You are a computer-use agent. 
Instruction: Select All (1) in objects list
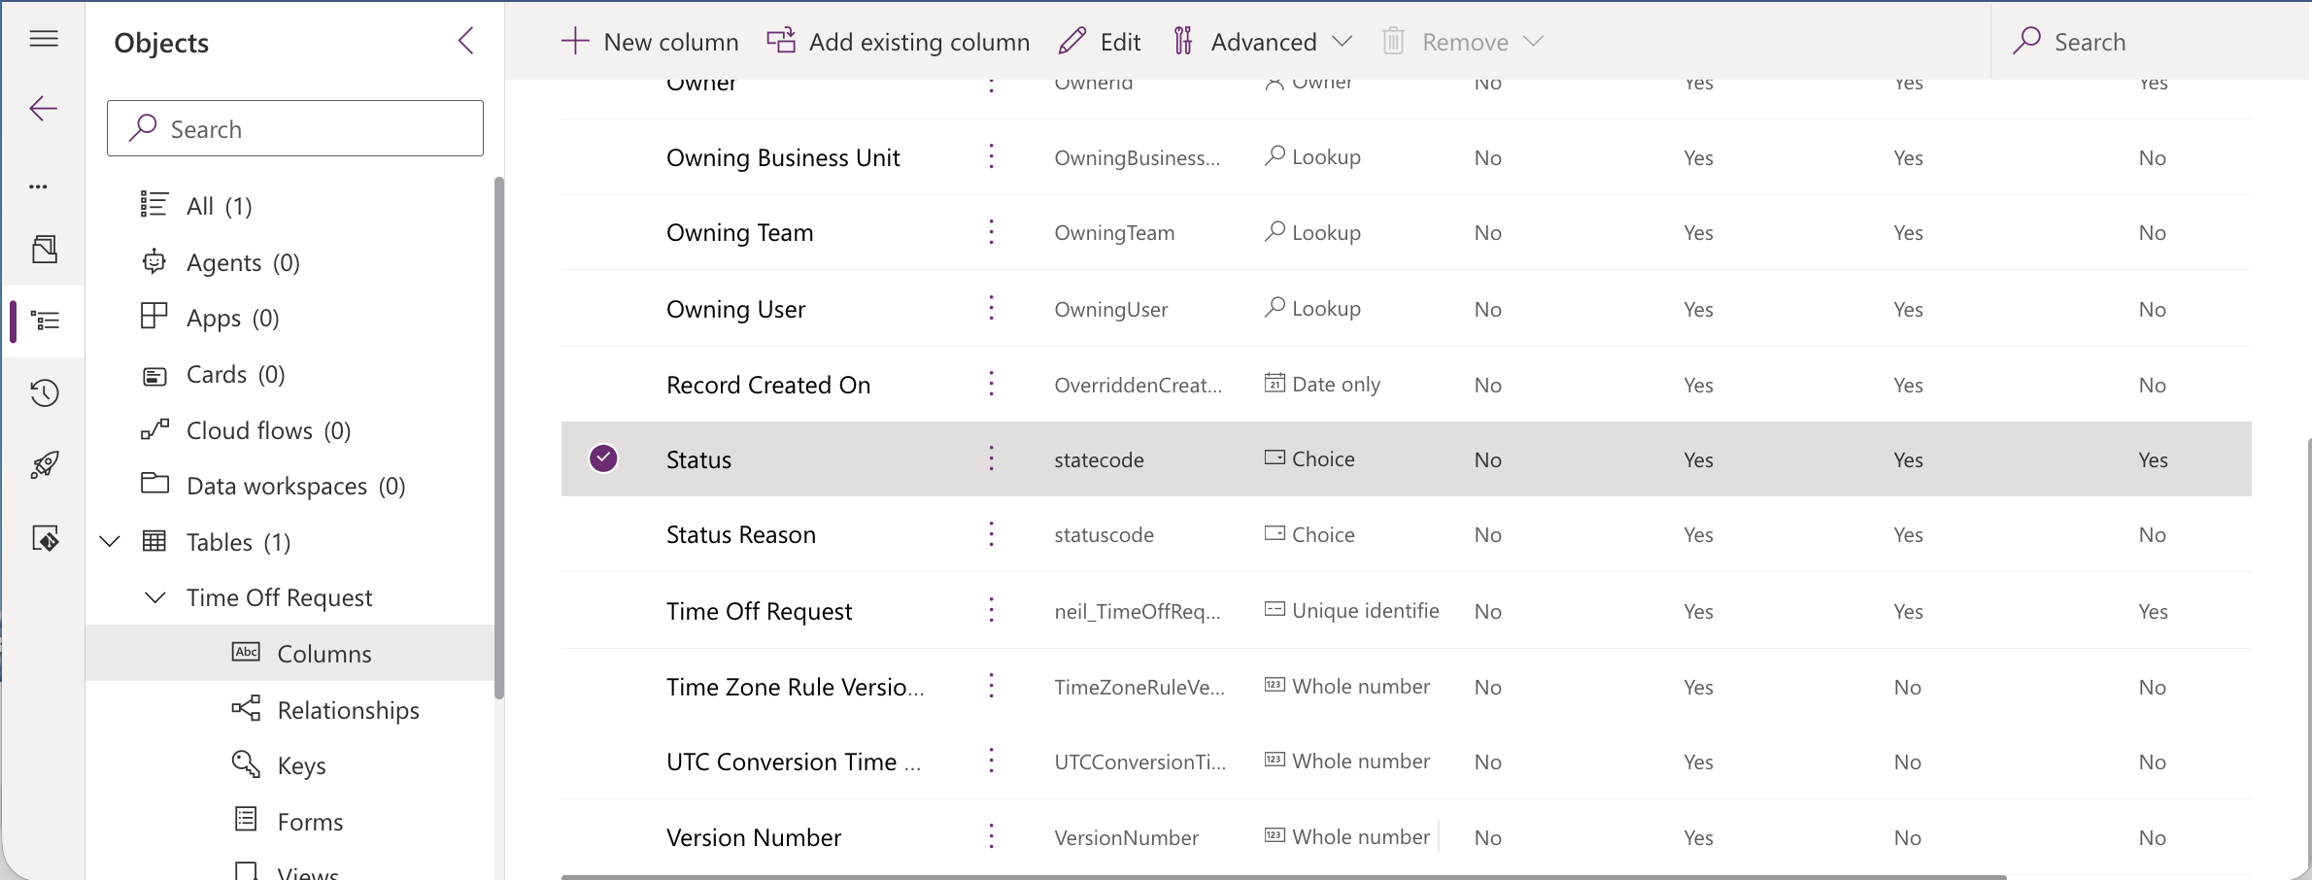pyautogui.click(x=220, y=206)
